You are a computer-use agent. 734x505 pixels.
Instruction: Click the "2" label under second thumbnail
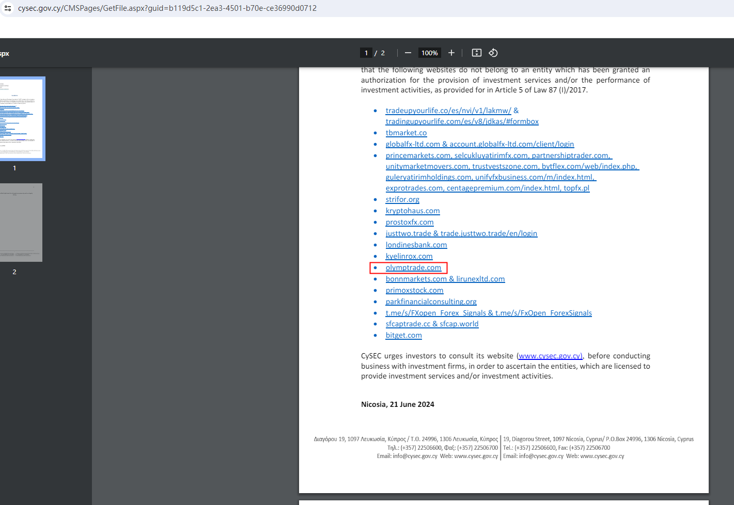tap(14, 272)
